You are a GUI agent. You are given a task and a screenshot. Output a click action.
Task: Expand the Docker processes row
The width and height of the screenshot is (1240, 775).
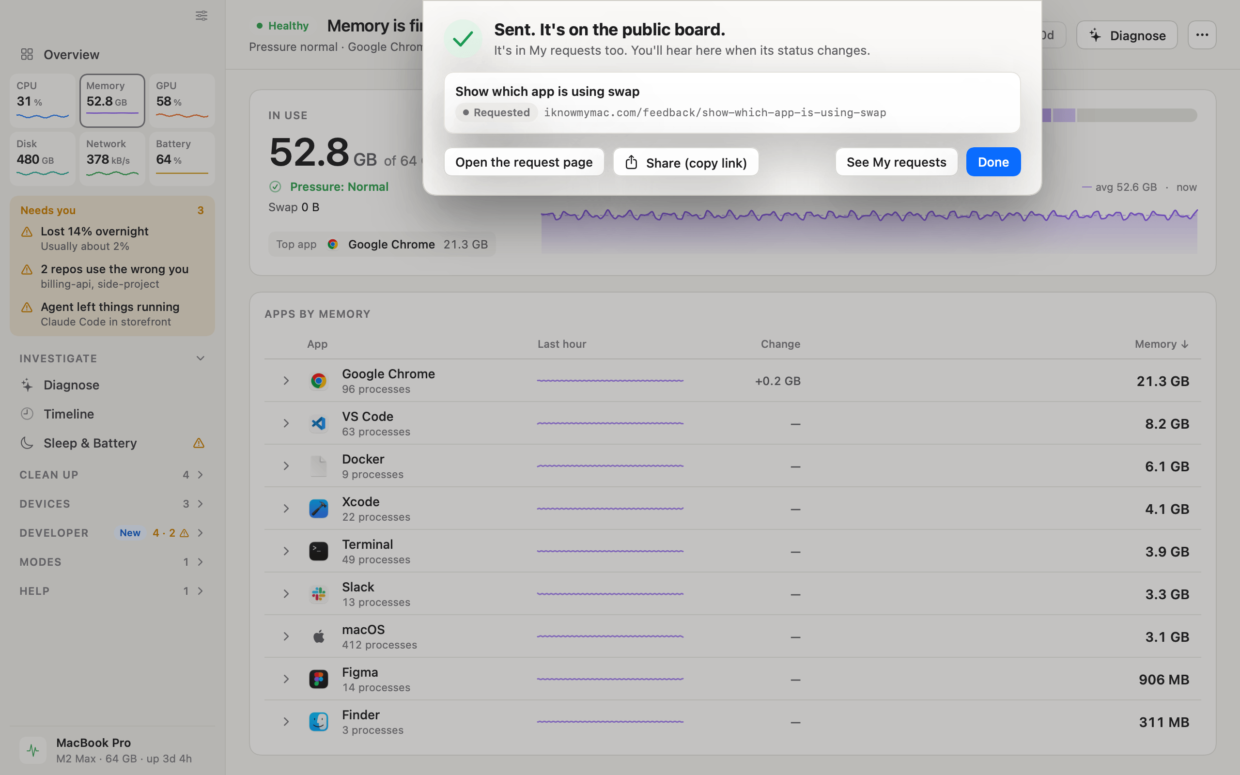click(286, 466)
